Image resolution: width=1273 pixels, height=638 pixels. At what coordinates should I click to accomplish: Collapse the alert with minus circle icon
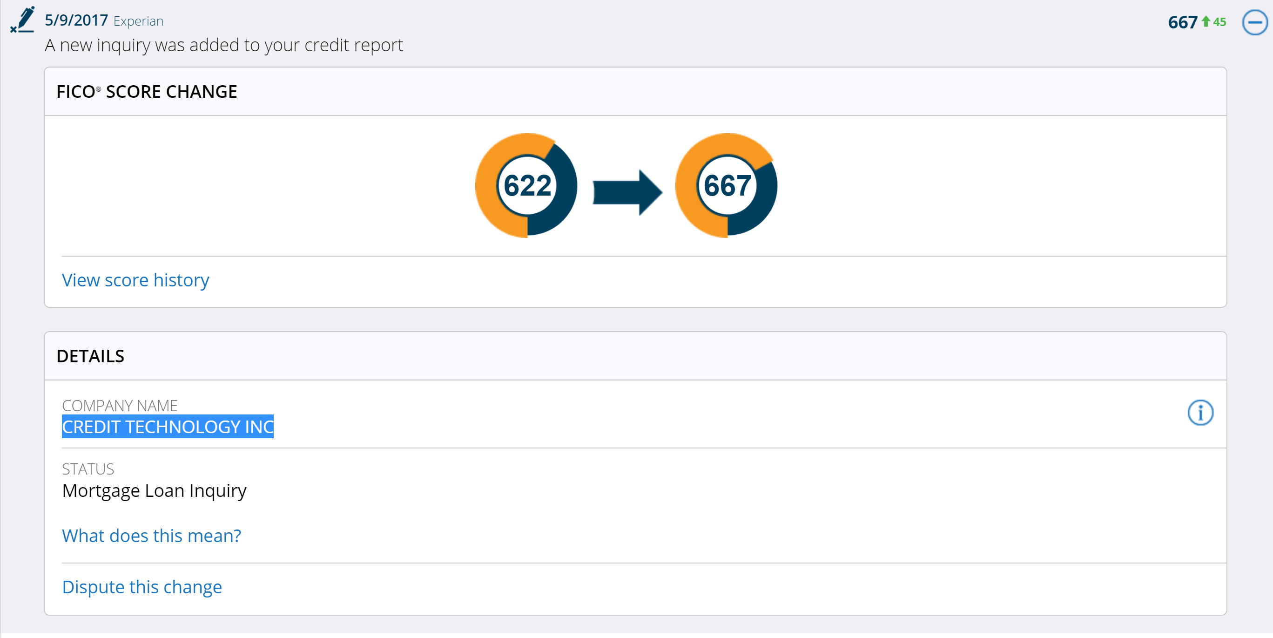pos(1254,23)
